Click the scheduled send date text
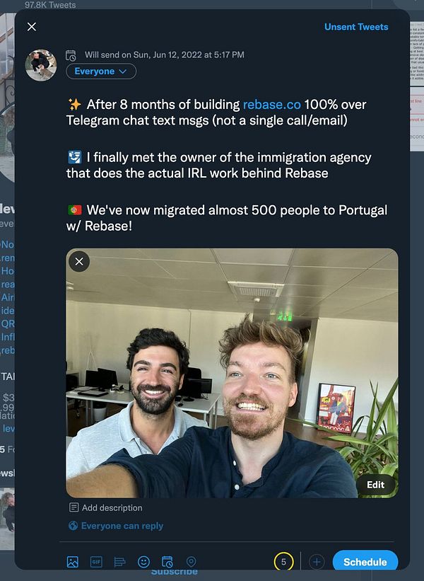The height and width of the screenshot is (581, 424). 164,54
